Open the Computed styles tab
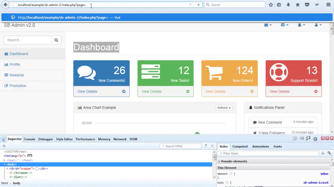The height and width of the screenshot is (187, 334). click(x=240, y=146)
